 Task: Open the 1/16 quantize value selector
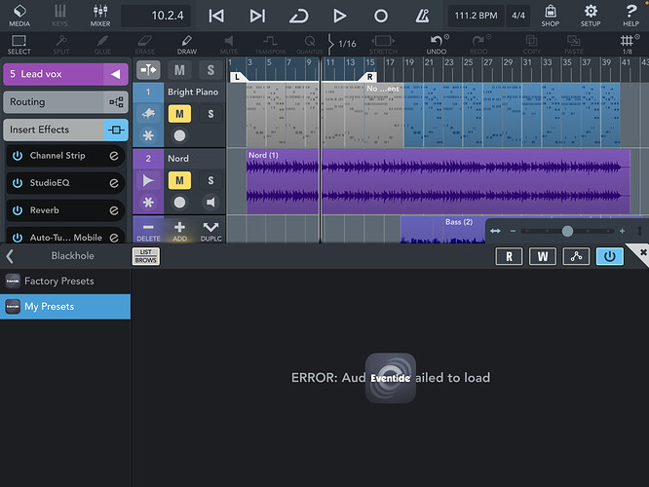click(343, 44)
